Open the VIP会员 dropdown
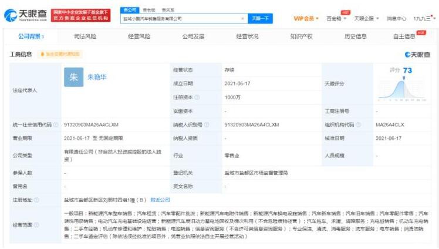This screenshot has width=439, height=249. pos(306,18)
